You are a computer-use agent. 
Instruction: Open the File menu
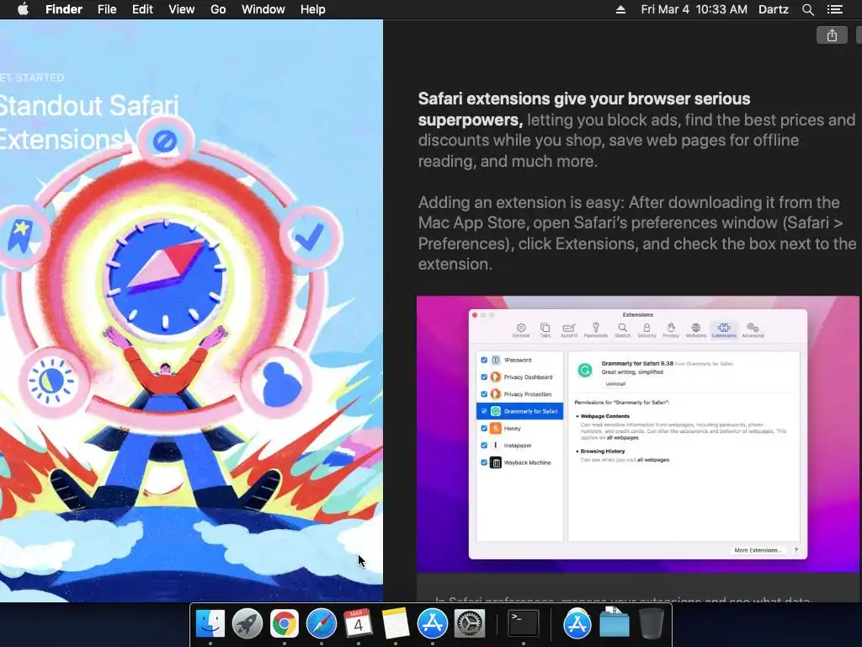107,9
